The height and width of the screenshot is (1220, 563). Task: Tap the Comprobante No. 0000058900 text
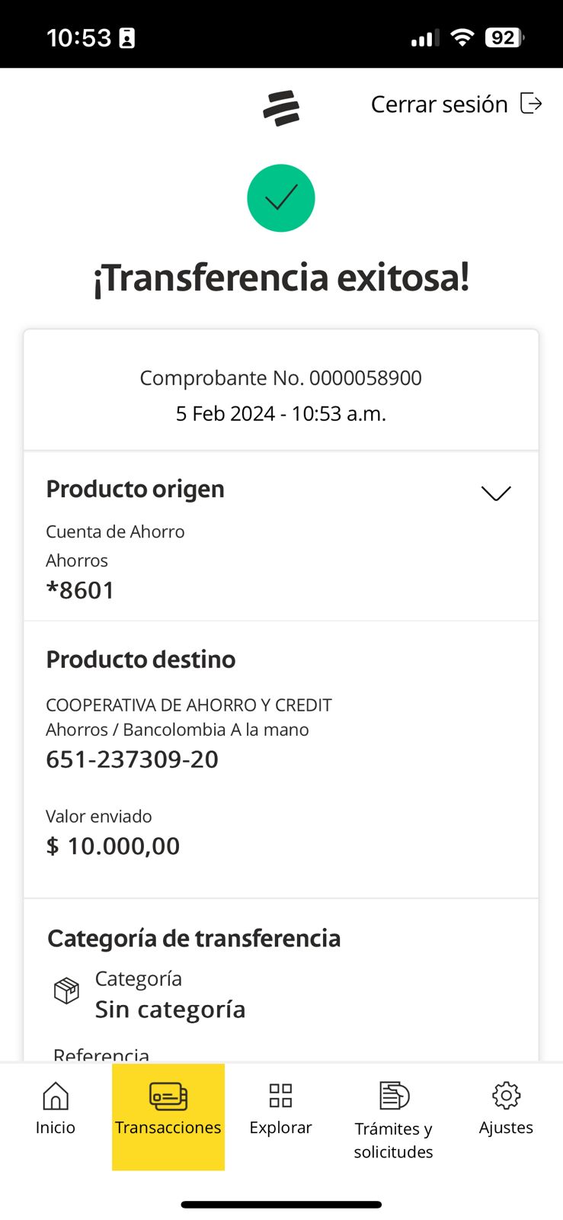click(280, 378)
